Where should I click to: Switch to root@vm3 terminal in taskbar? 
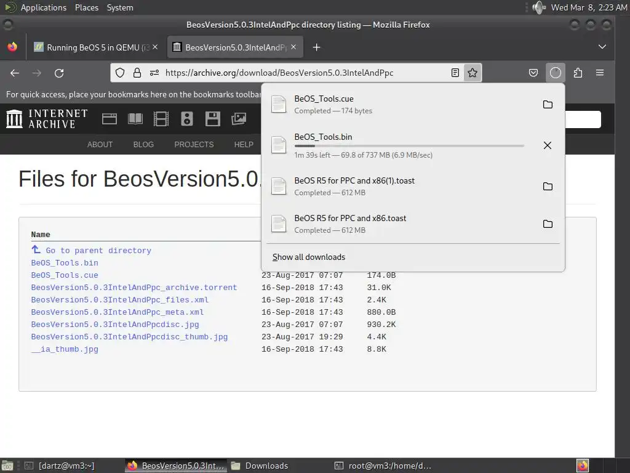click(x=383, y=466)
